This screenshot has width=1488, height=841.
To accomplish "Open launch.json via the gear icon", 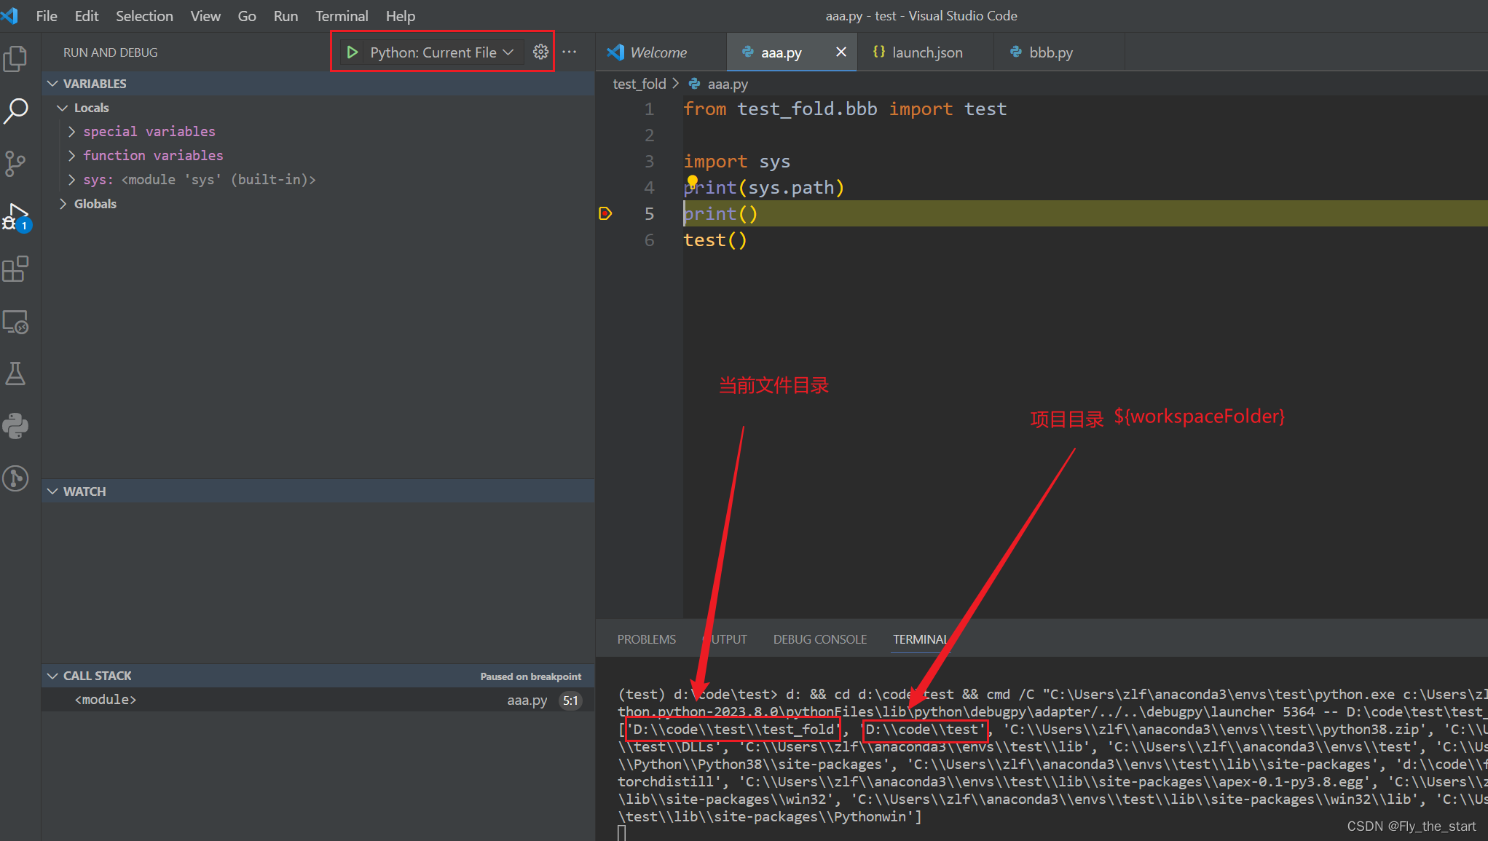I will [540, 52].
